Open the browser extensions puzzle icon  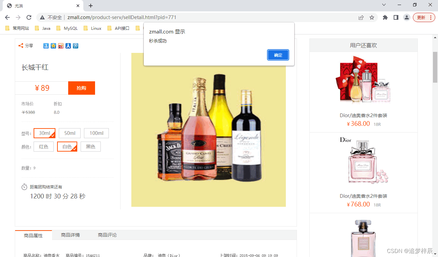click(385, 17)
